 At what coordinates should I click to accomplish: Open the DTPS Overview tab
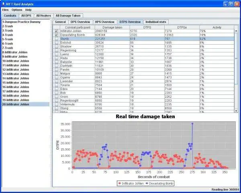(x=130, y=22)
